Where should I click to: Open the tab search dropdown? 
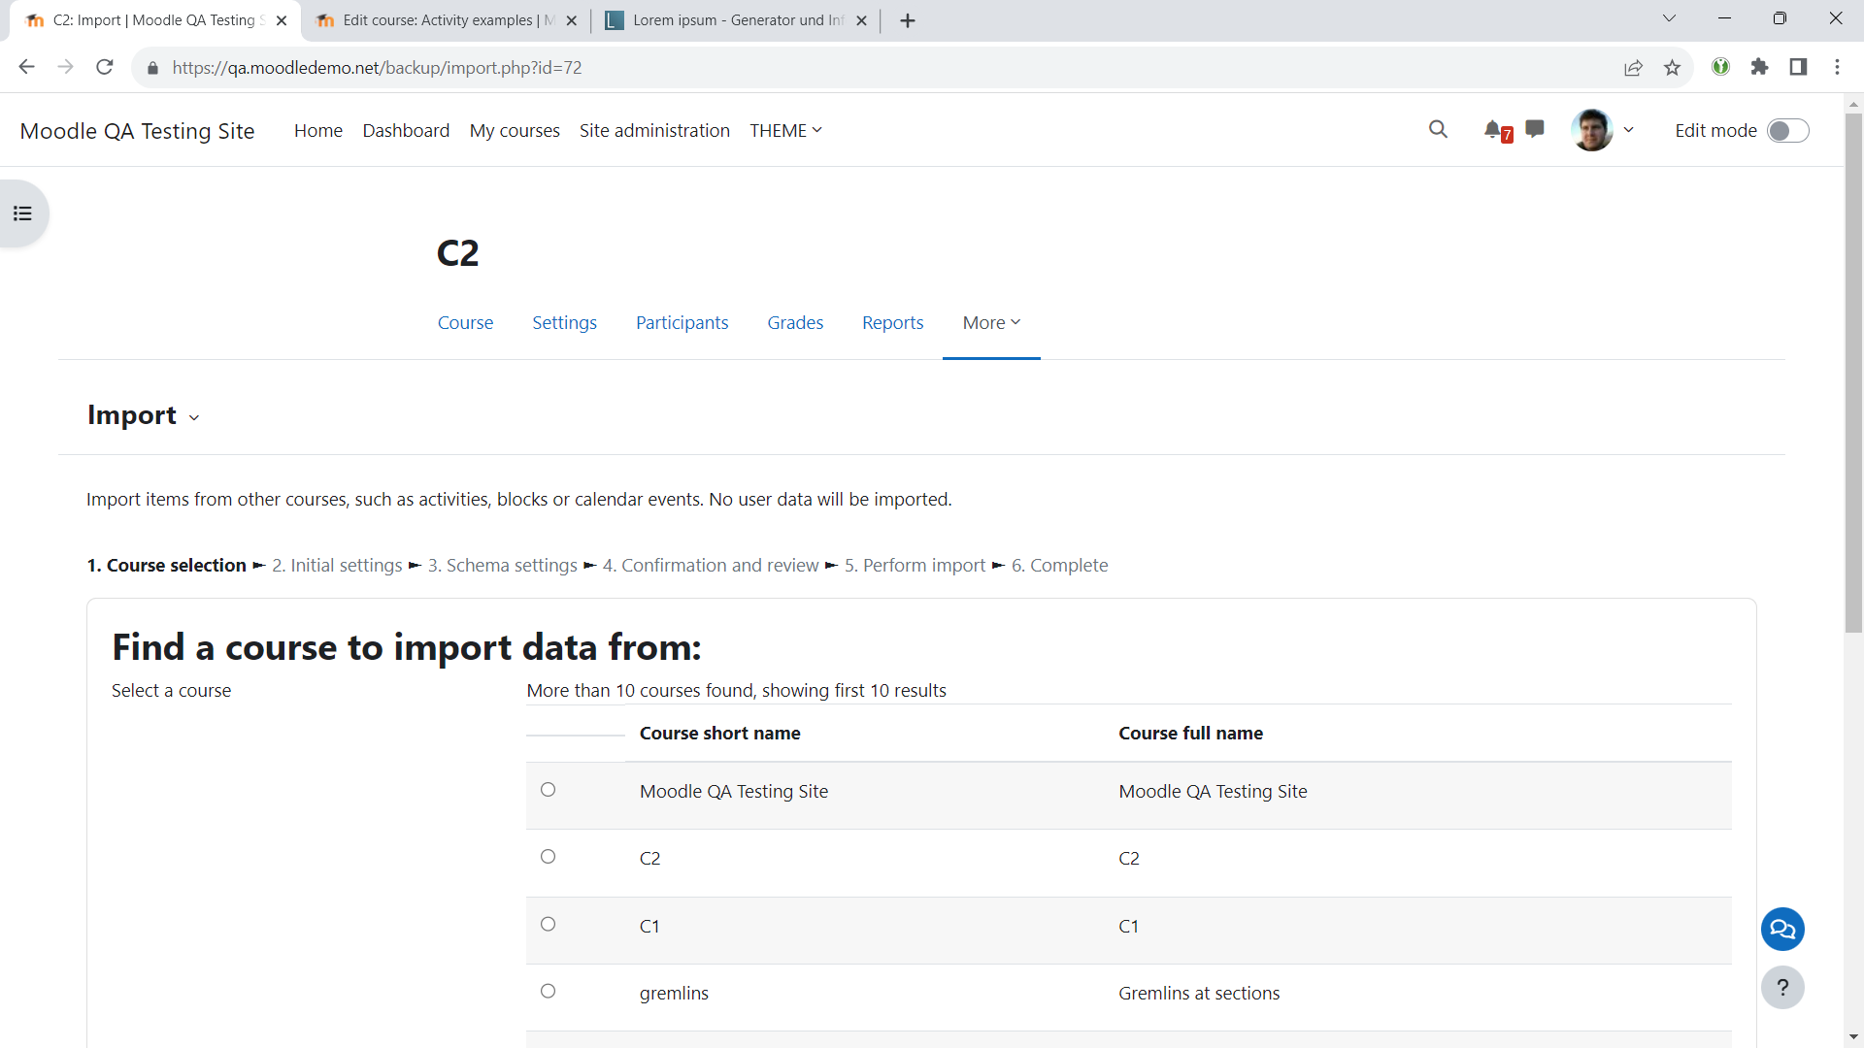point(1669,19)
